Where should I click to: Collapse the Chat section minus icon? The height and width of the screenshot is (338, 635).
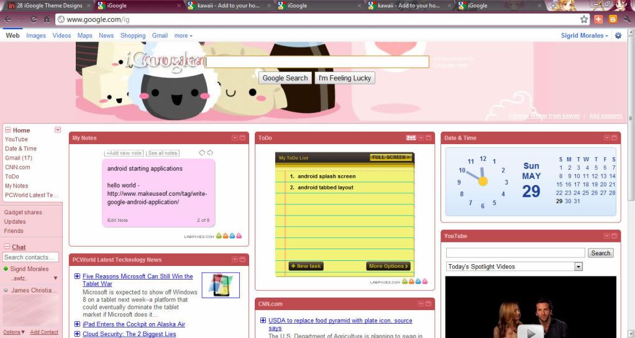[7, 247]
